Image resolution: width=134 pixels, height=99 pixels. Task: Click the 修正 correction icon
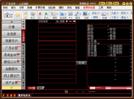[33, 14]
